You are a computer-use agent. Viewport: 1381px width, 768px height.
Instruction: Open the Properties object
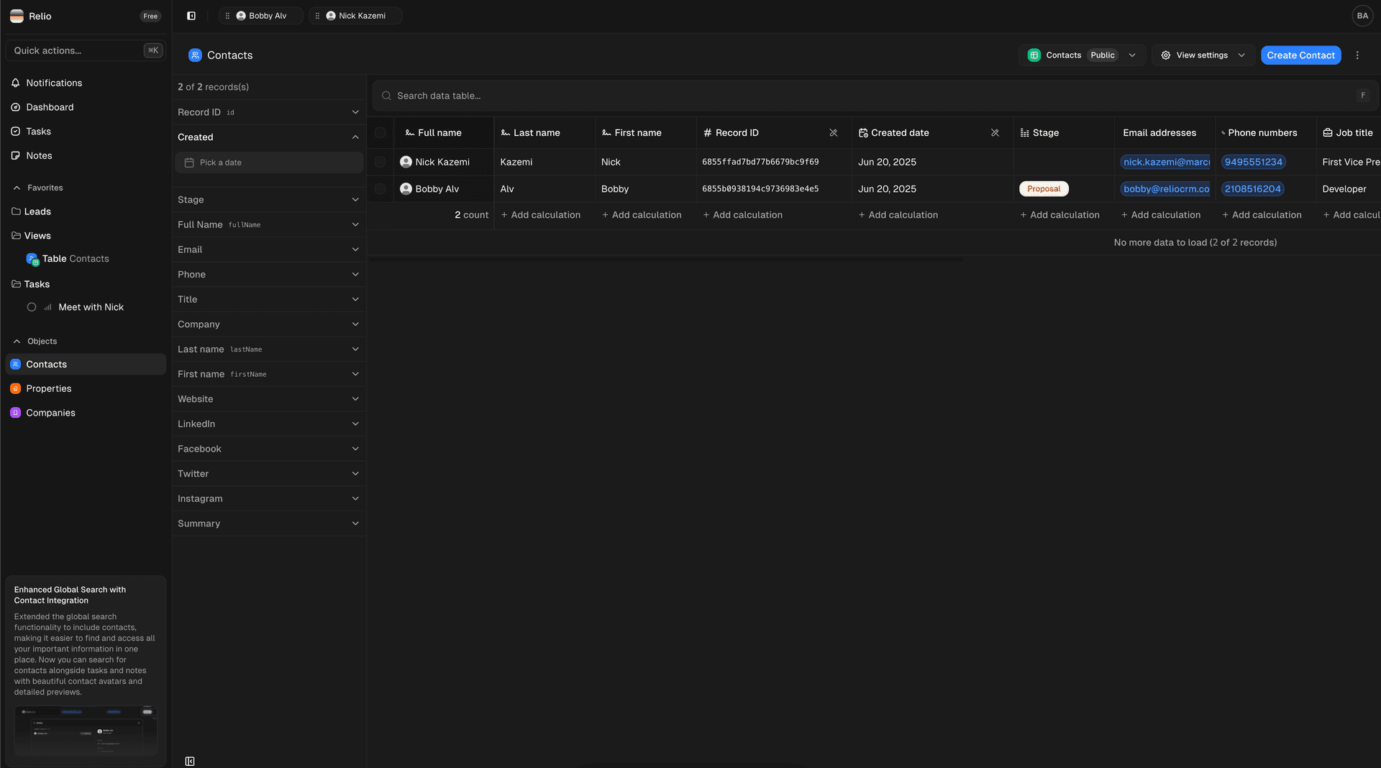click(x=48, y=388)
